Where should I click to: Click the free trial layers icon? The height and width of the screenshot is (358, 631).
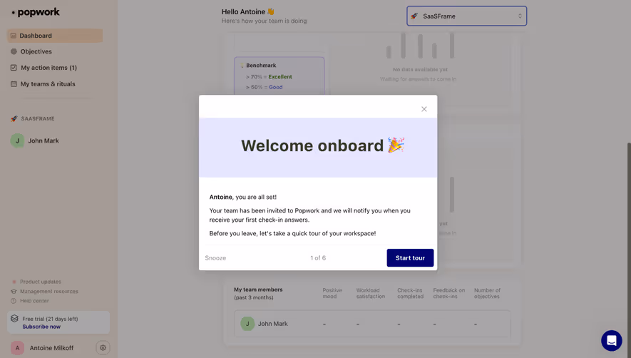point(14,319)
